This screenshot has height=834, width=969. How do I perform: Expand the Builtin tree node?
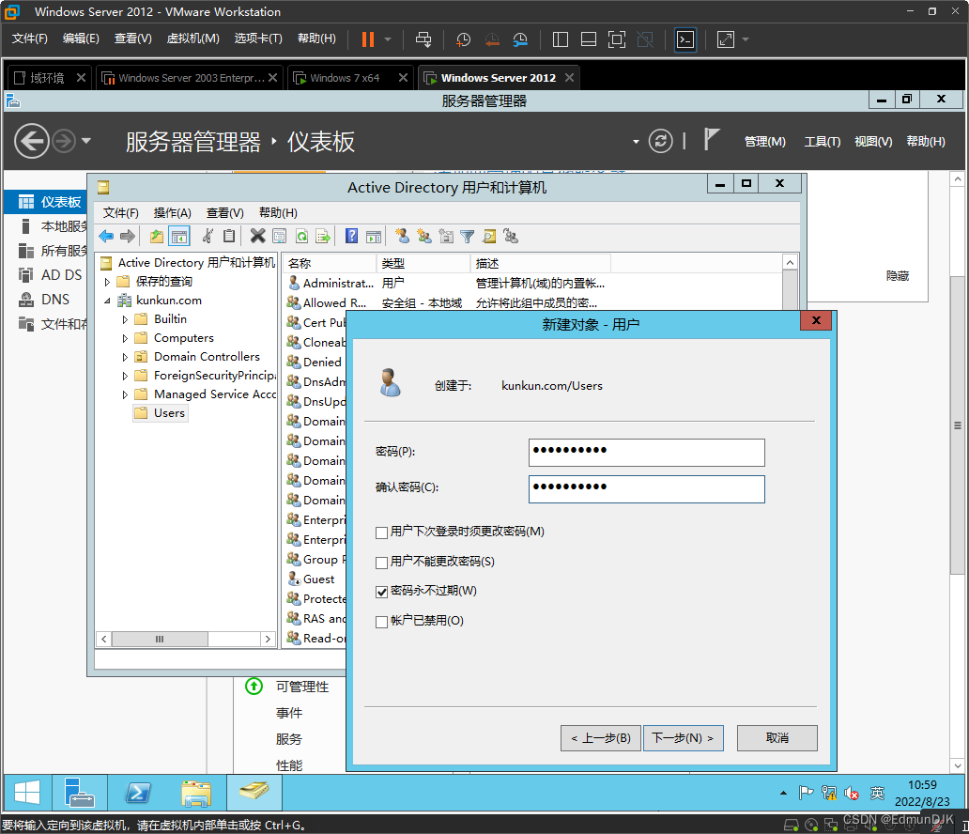coord(126,319)
